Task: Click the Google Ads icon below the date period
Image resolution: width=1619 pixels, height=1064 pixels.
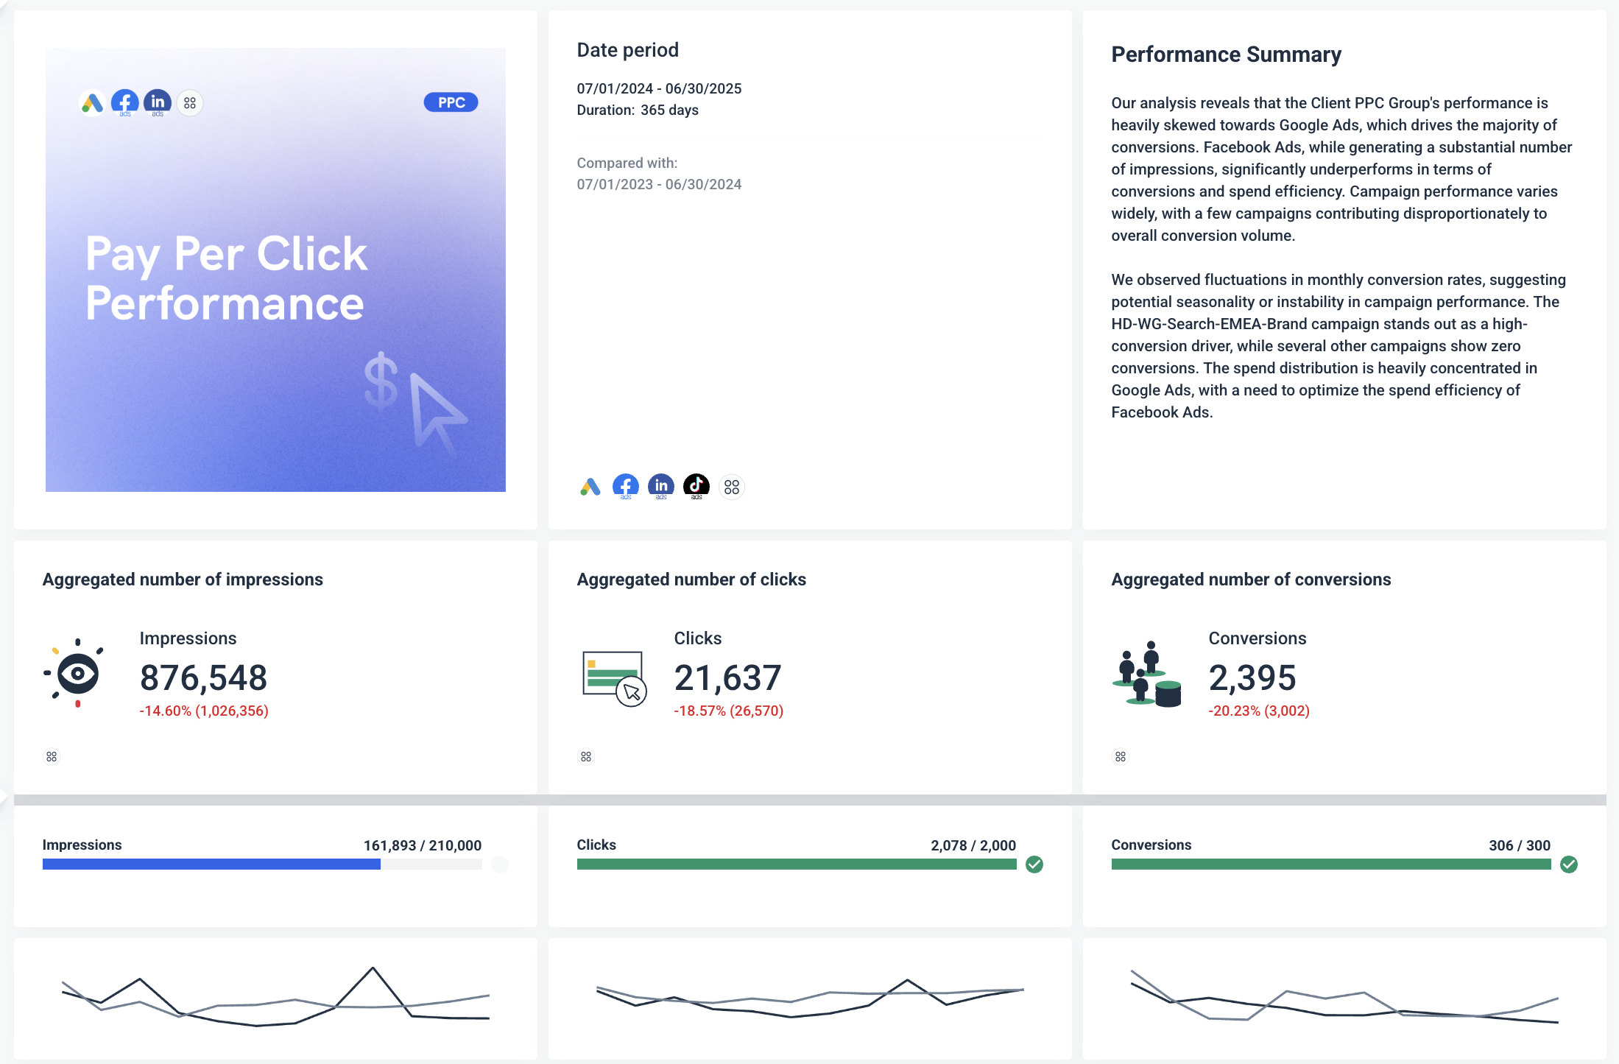Action: click(589, 486)
